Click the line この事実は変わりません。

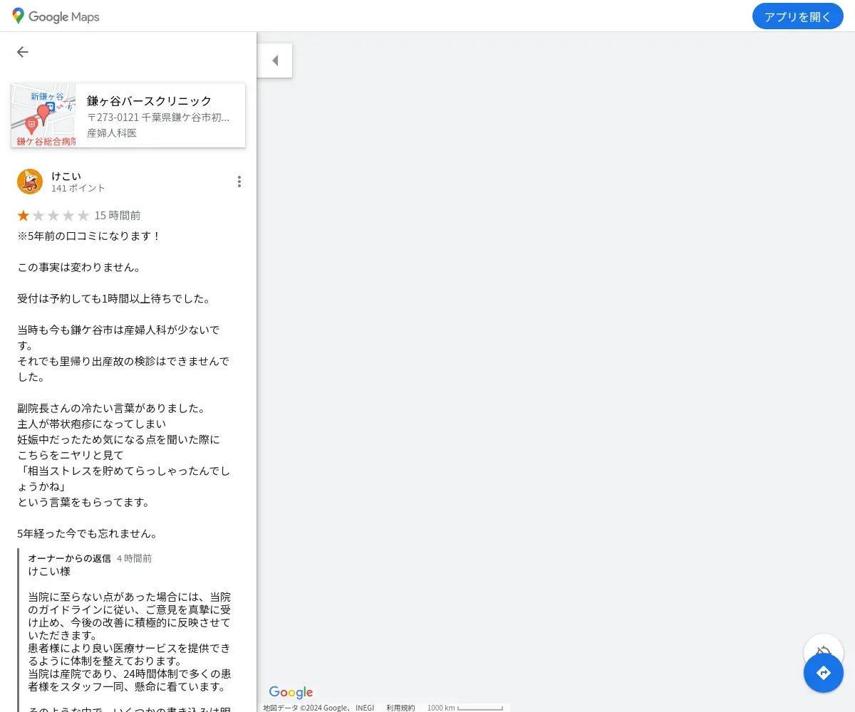[78, 268]
